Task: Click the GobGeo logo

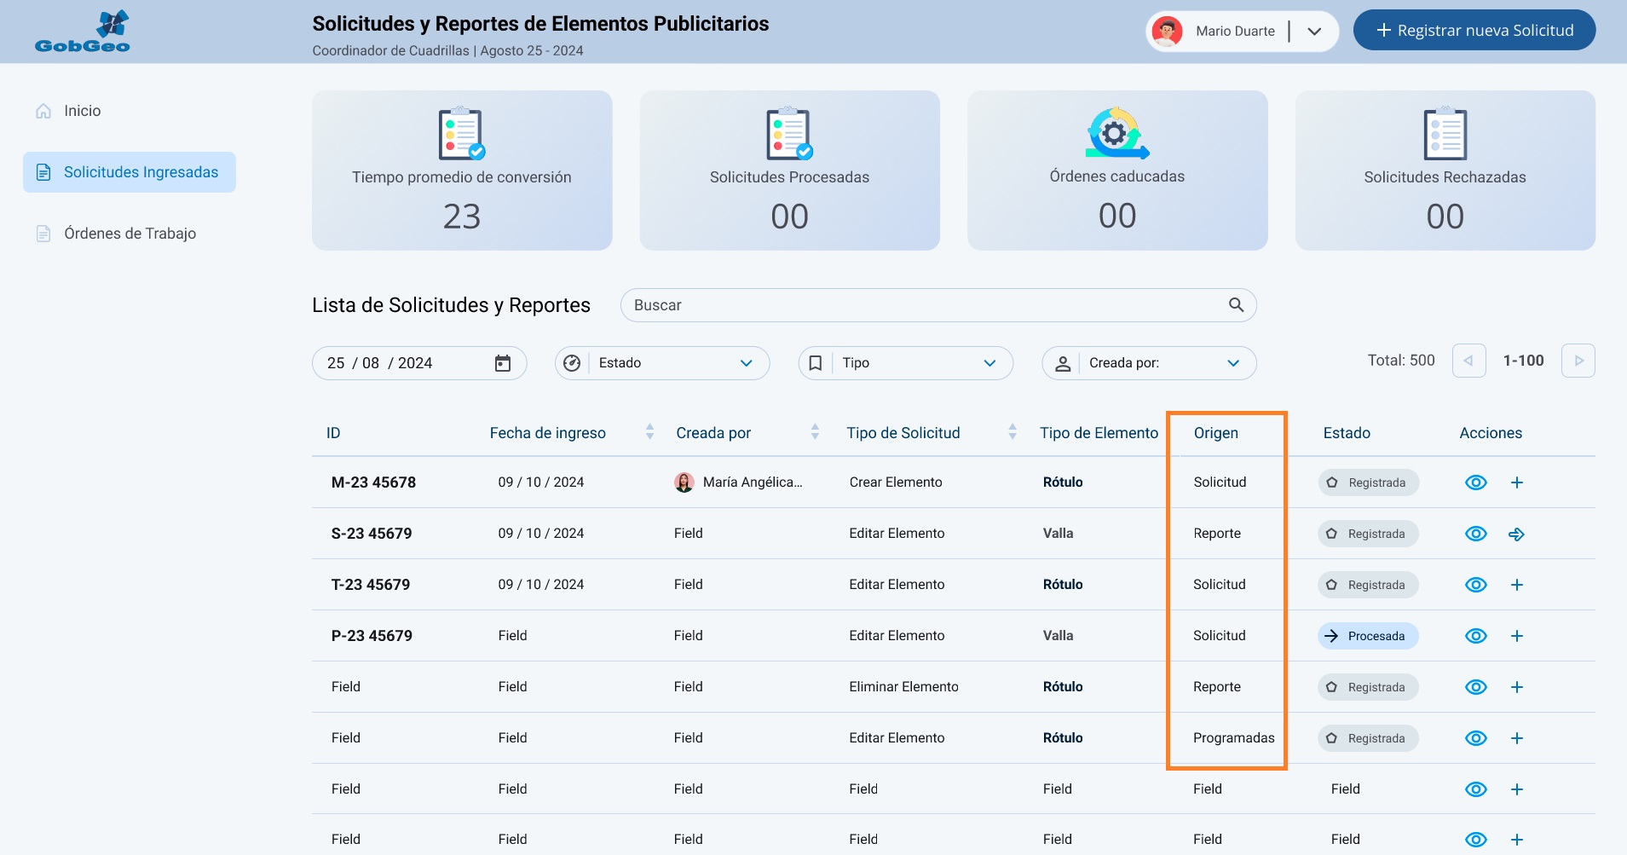Action: coord(83,32)
